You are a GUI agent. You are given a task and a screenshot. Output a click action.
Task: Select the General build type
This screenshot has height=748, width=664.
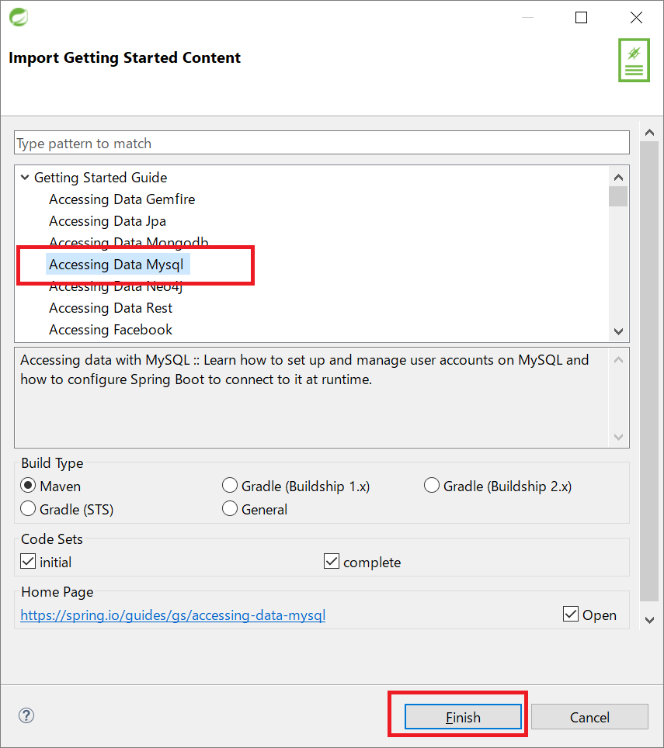[x=230, y=510]
